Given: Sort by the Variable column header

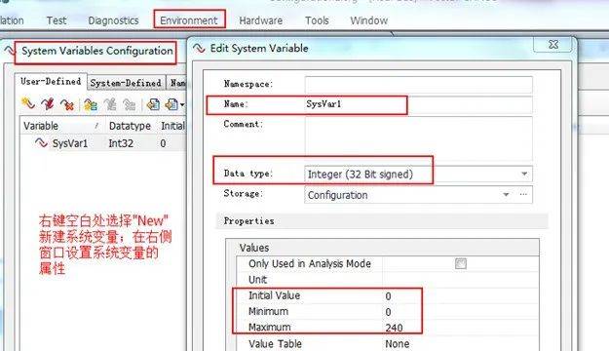Looking at the screenshot, I should [x=62, y=126].
